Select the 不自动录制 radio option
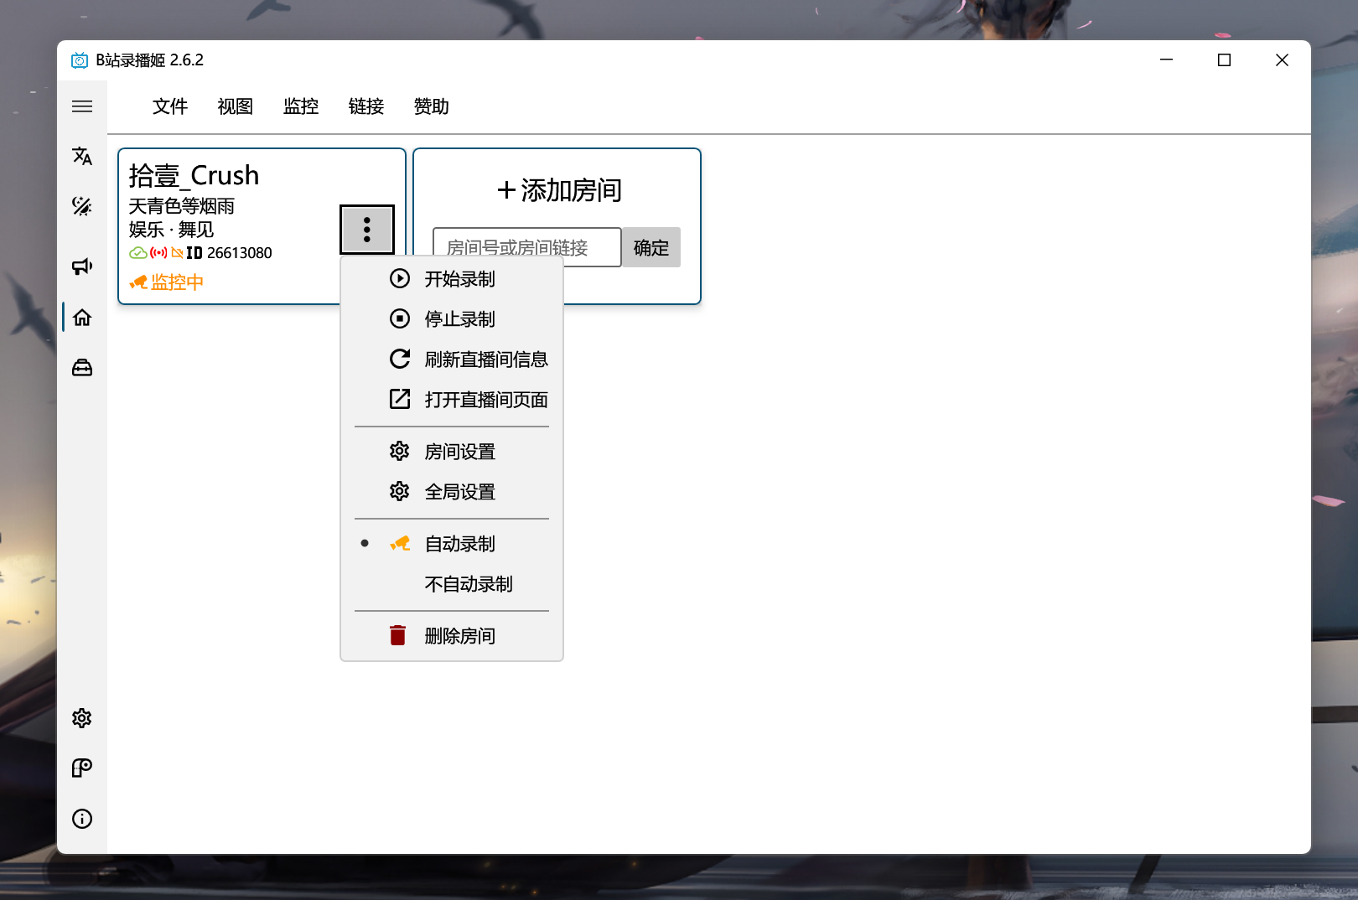This screenshot has width=1358, height=900. click(x=452, y=584)
